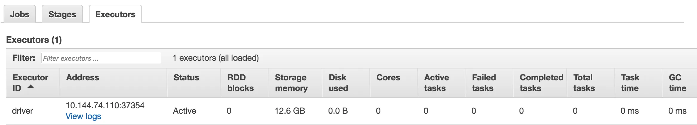Click the driver address 10.144.74.110:37354
The width and height of the screenshot is (697, 125).
(105, 105)
